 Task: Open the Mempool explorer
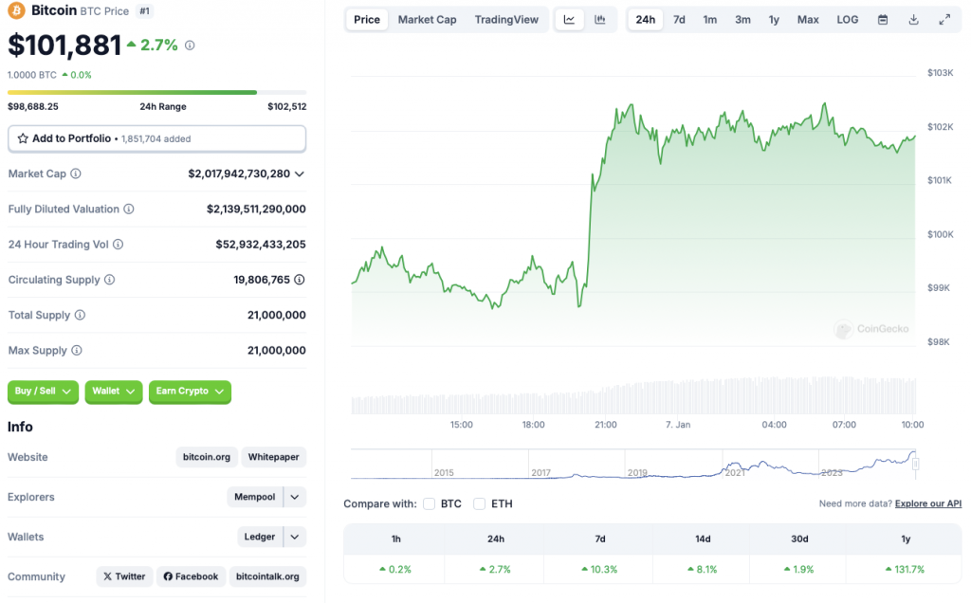coord(254,497)
